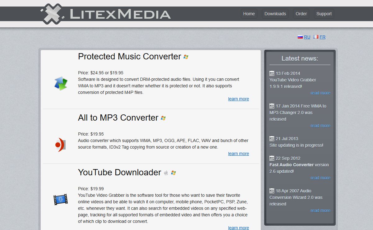Screen dimensions: 373x230
Task: Click the 21 Jul 2013 date text
Action: pyautogui.click(x=287, y=139)
